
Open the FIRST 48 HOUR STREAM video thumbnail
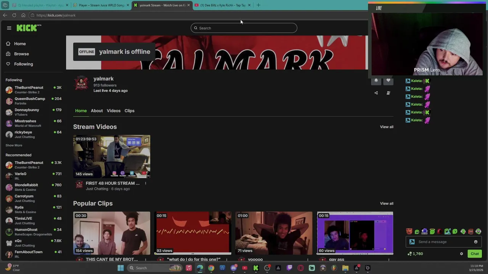coord(112,156)
